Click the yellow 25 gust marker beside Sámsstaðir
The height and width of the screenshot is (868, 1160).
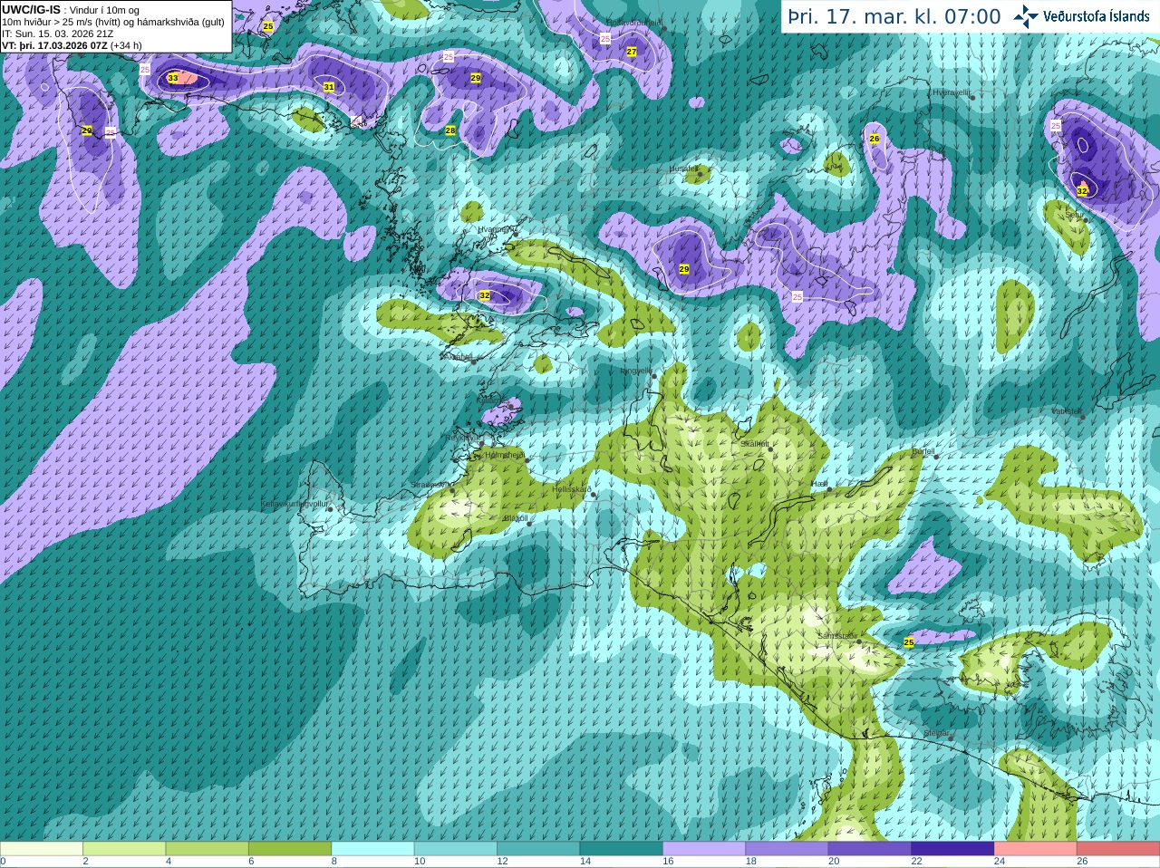coord(909,642)
